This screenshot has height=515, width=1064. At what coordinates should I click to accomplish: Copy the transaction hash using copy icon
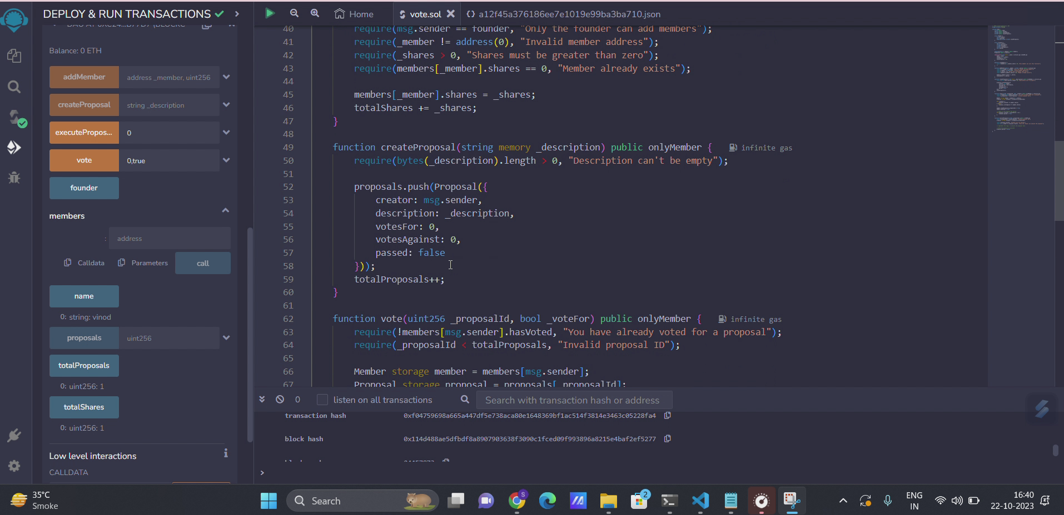[667, 416]
